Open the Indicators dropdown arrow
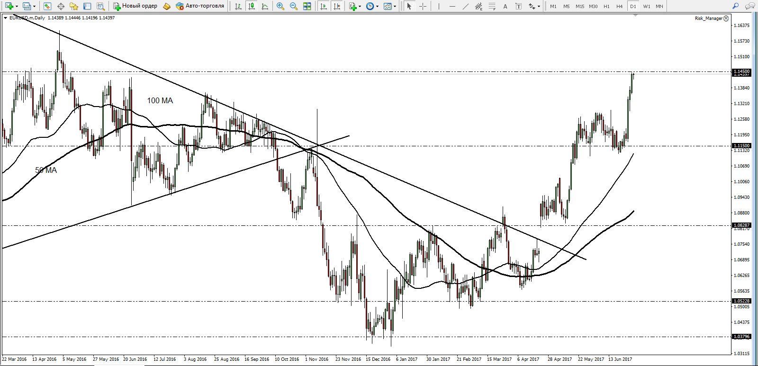 360,7
